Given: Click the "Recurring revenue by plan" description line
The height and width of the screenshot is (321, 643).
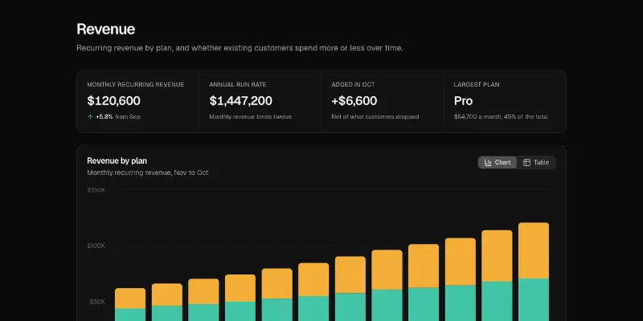Looking at the screenshot, I should point(240,48).
